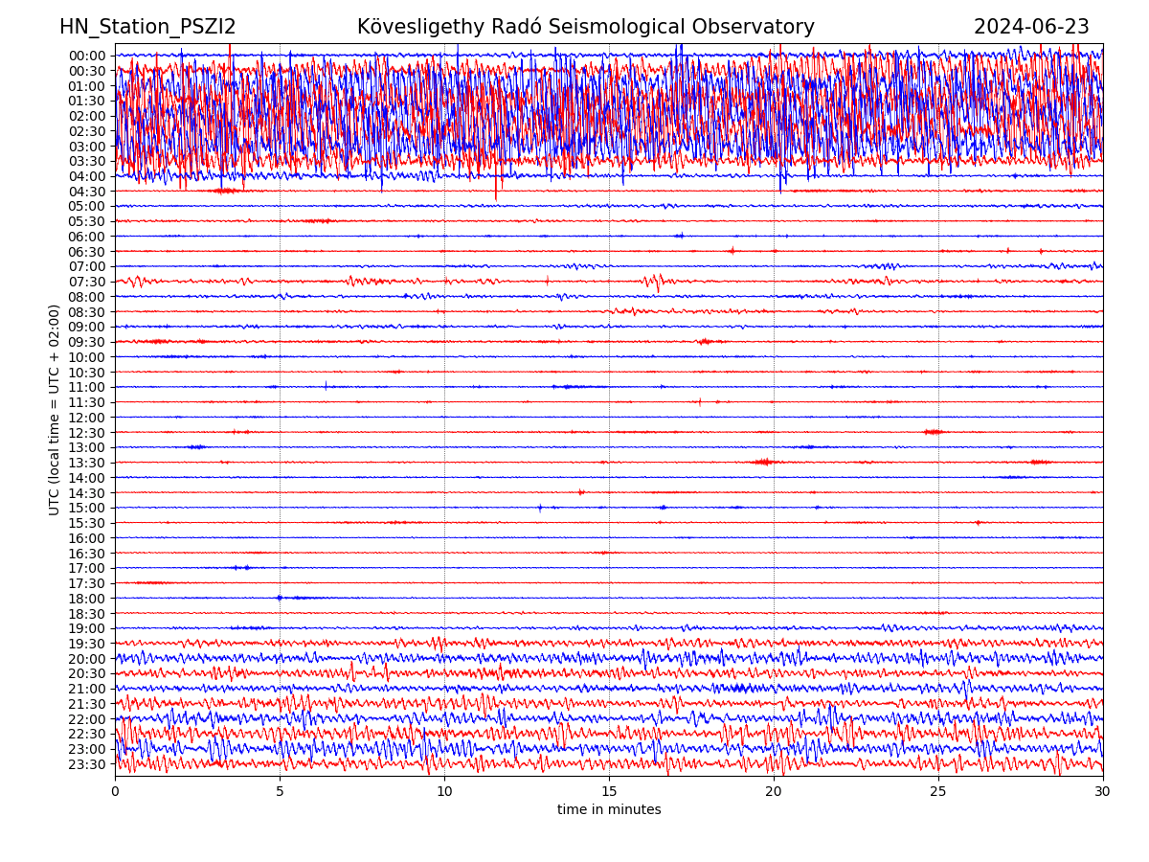Image resolution: width=1149 pixels, height=862 pixels.
Task: Click the 0 tick on the minutes axis
Action: pos(115,791)
